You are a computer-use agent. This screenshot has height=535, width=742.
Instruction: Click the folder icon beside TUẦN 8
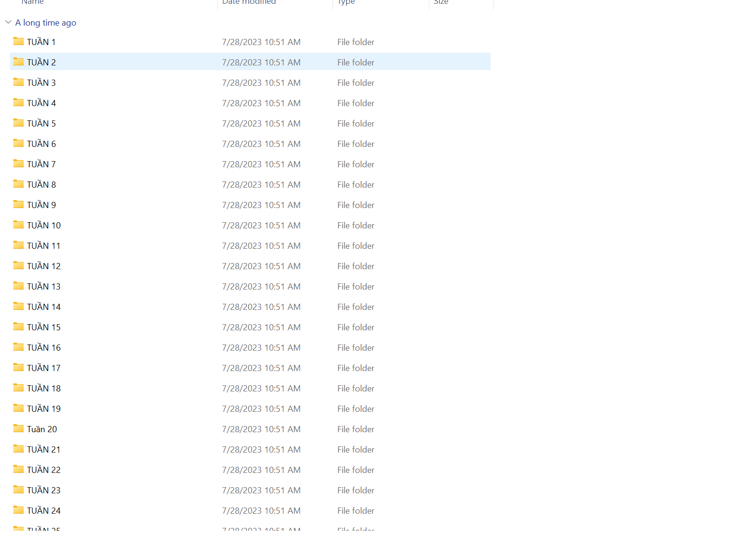[19, 184]
